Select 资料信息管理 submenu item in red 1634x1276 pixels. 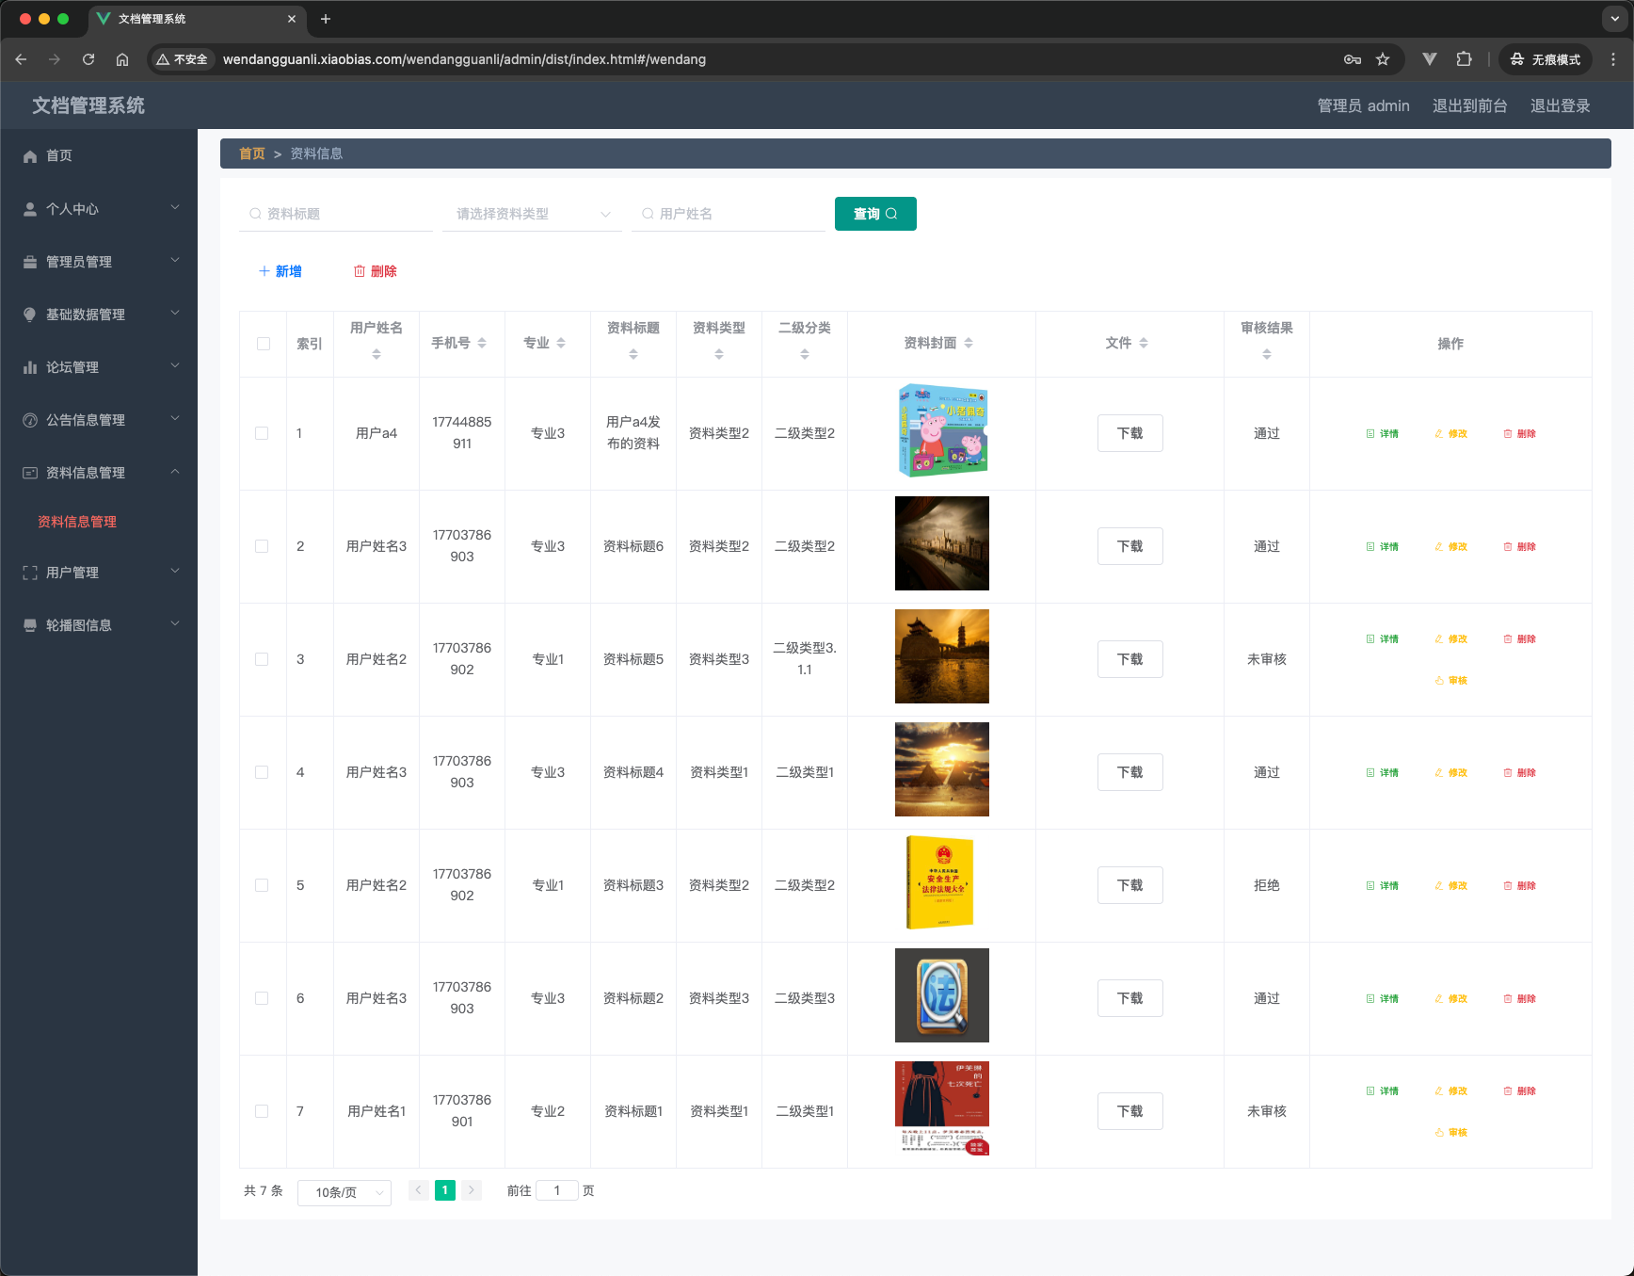coord(77,522)
